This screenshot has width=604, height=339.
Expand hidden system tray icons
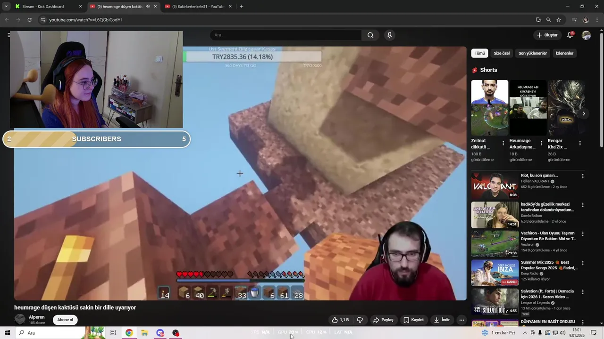pos(525,333)
